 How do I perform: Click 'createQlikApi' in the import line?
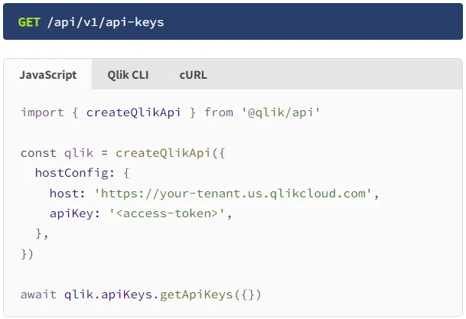pos(134,112)
